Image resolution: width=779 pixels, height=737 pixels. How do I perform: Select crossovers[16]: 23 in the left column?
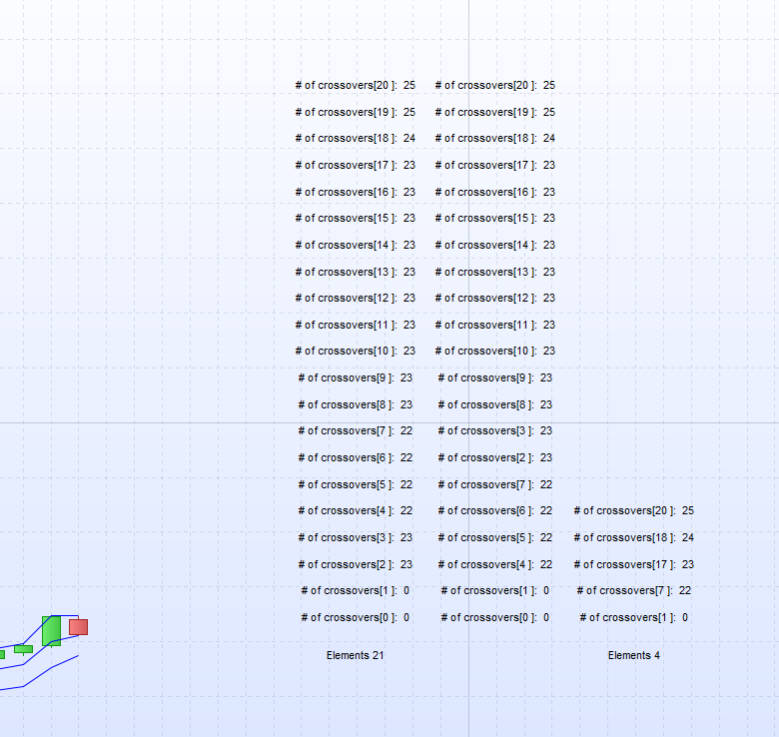pos(356,192)
